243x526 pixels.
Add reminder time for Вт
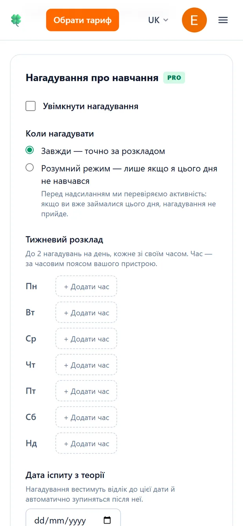tap(86, 313)
